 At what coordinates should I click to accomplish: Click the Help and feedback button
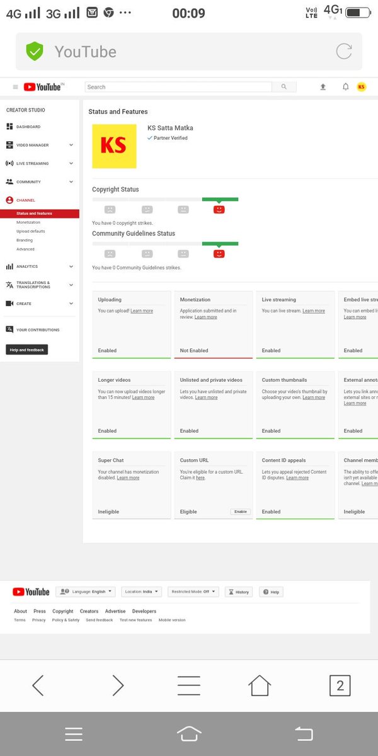point(26,350)
